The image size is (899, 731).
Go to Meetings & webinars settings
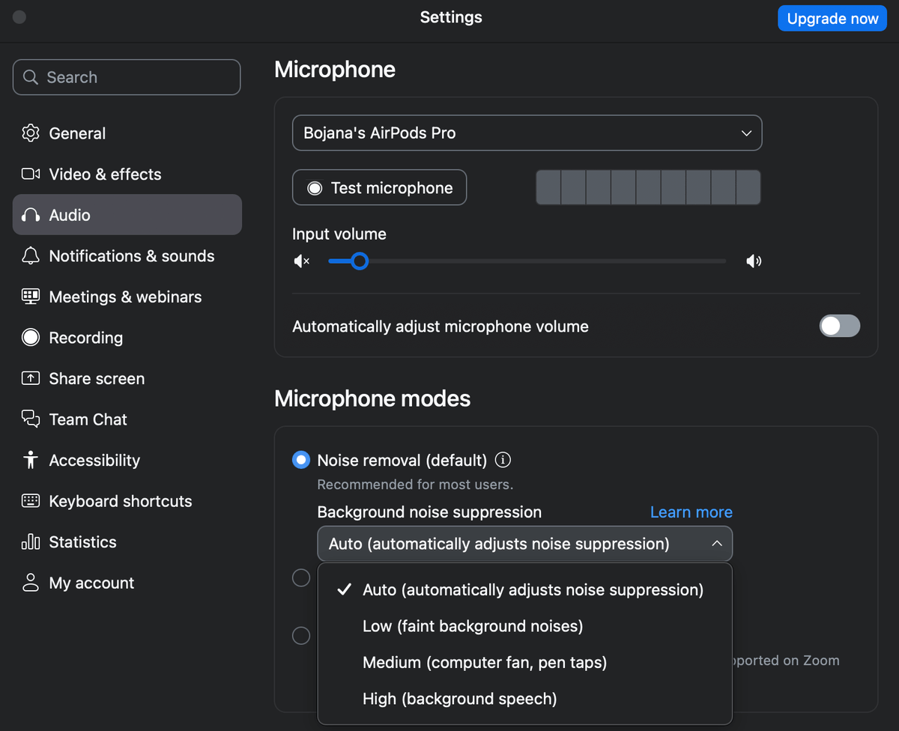(125, 297)
